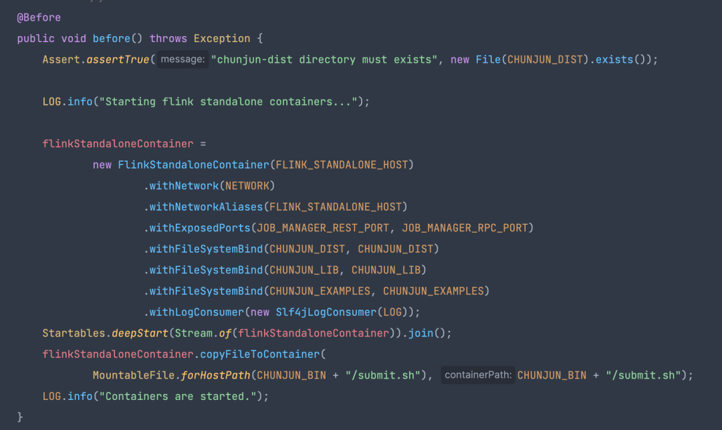
Task: Click the @Before annotation
Action: tap(39, 17)
